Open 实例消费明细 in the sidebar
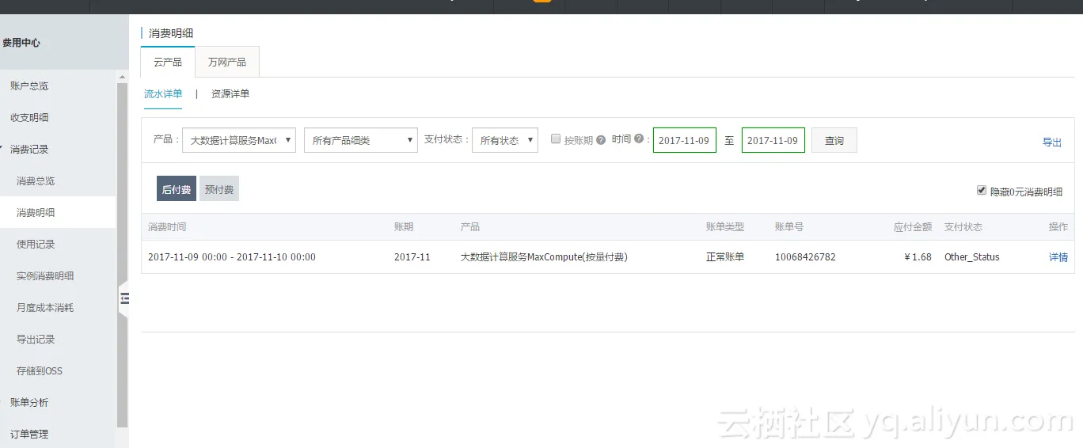 click(45, 275)
